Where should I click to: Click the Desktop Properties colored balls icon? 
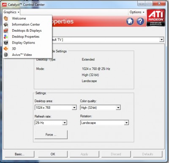click(x=6, y=37)
